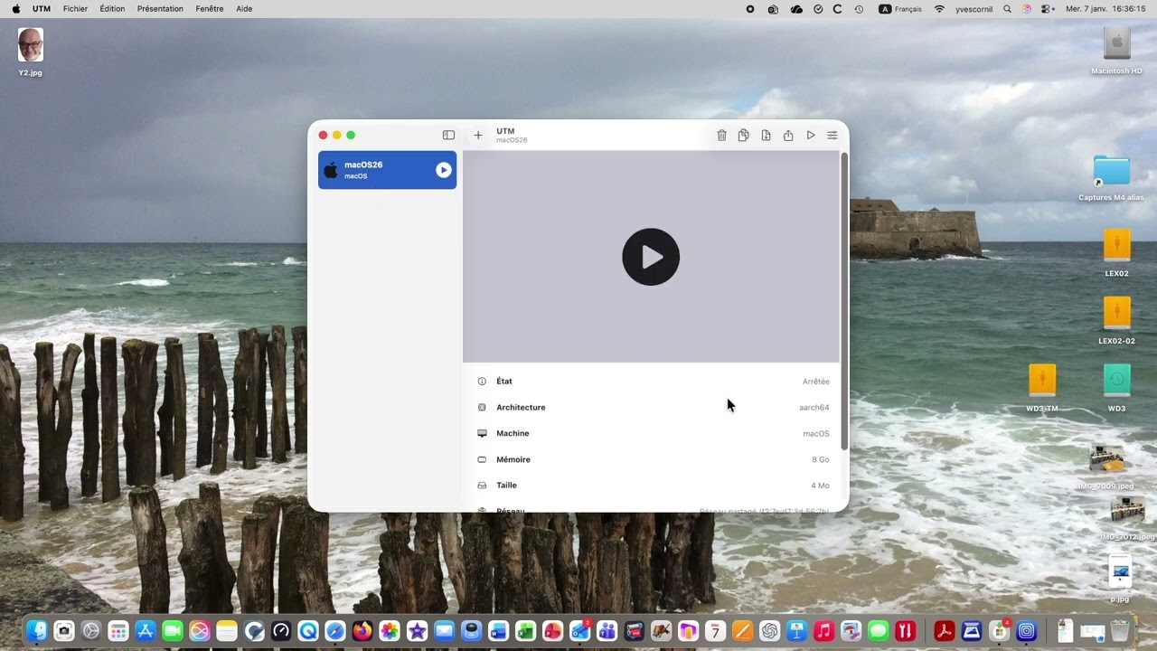Delete the selected VM with trash icon
Image resolution: width=1157 pixels, height=651 pixels.
click(721, 135)
